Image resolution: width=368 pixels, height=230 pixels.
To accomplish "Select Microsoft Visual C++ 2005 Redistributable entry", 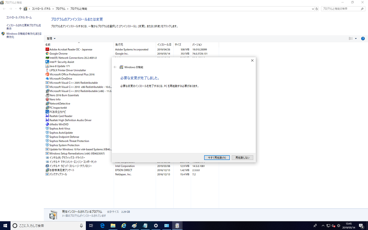I will click(x=74, y=83).
